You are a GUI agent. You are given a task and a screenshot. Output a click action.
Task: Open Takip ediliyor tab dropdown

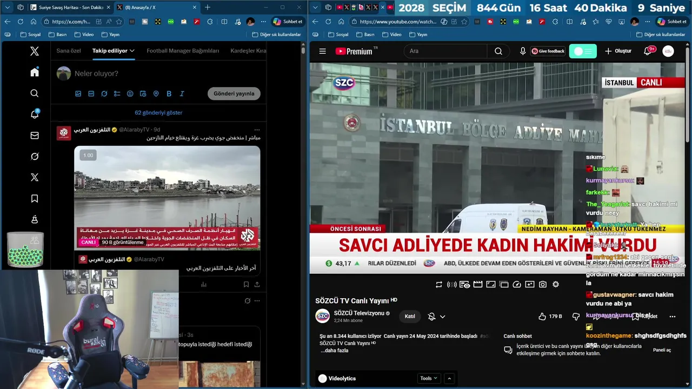pos(113,51)
